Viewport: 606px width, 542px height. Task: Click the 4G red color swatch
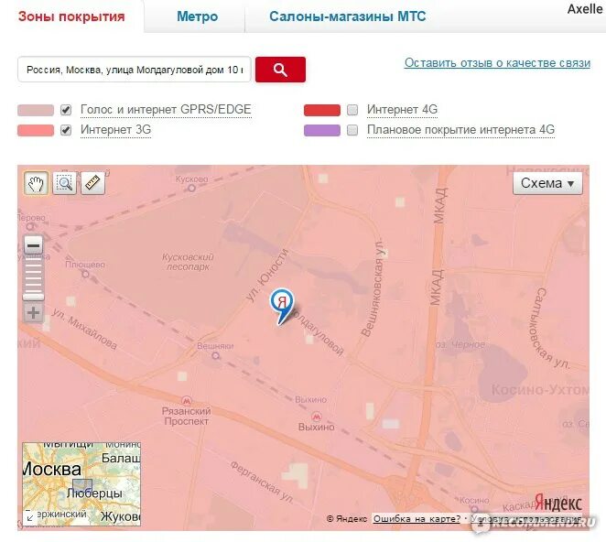322,110
